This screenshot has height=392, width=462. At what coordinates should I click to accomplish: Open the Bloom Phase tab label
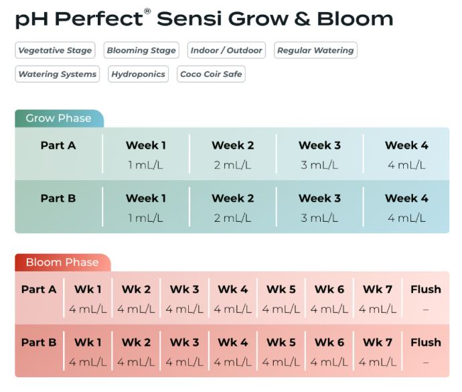62,263
